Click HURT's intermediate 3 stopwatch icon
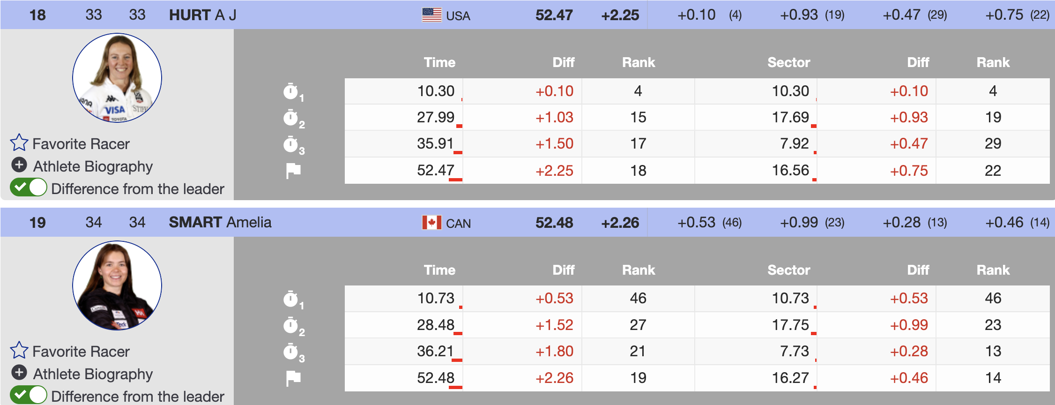 [291, 144]
